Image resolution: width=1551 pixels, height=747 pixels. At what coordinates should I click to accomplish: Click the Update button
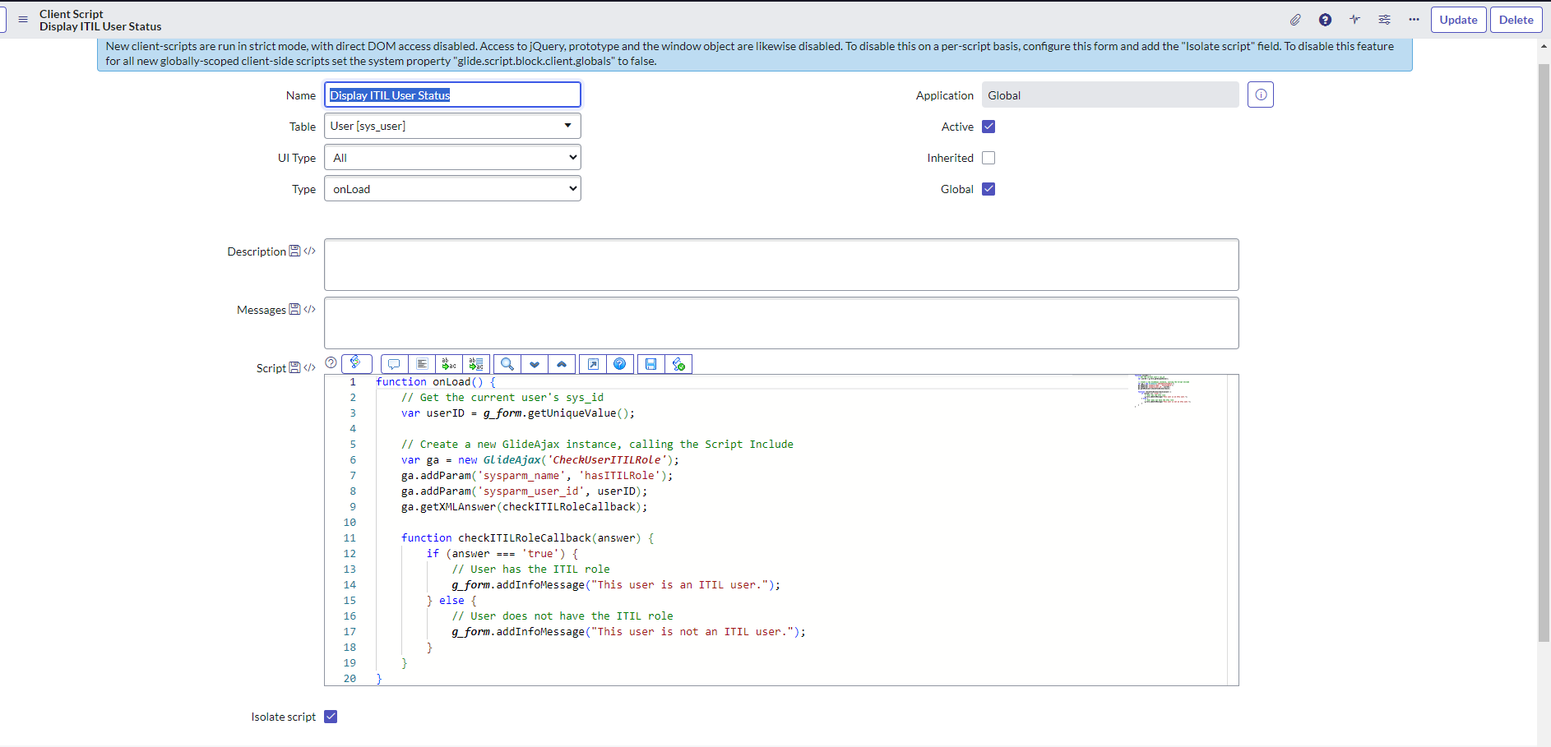click(1458, 20)
